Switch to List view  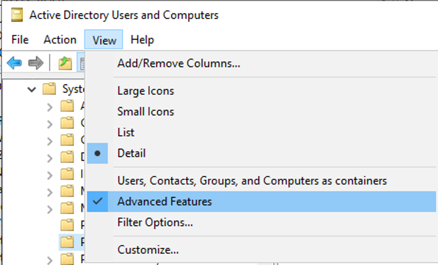(261, 132)
